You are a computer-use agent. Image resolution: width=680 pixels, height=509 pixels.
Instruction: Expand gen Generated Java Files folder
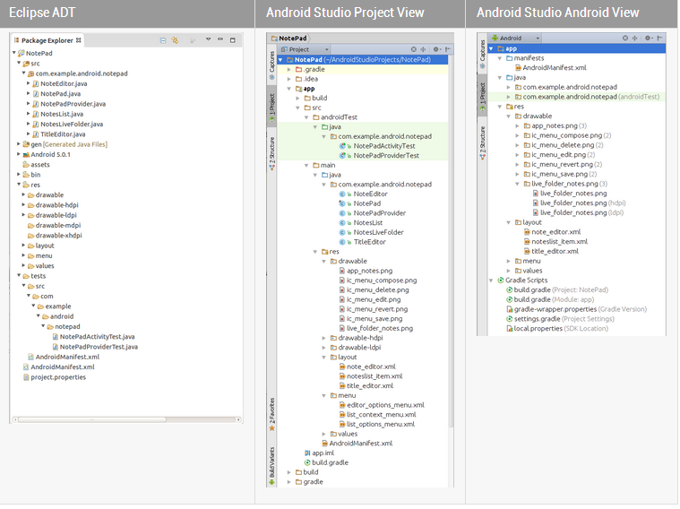click(x=19, y=143)
